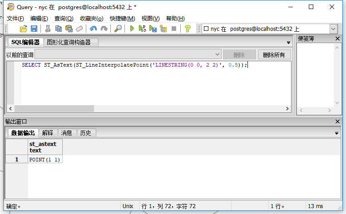Execute query with pgScript icon
The height and width of the screenshot is (214, 346).
click(142, 29)
